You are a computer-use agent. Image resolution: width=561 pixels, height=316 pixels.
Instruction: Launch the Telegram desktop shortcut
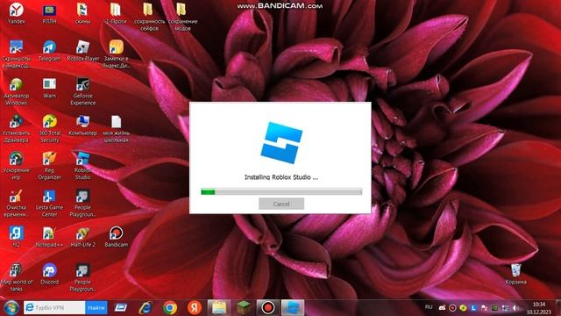[x=49, y=51]
